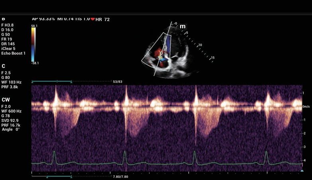This screenshot has height=180, width=312.
Task: Click the 'C' color mode label
Action: (x=3, y=66)
